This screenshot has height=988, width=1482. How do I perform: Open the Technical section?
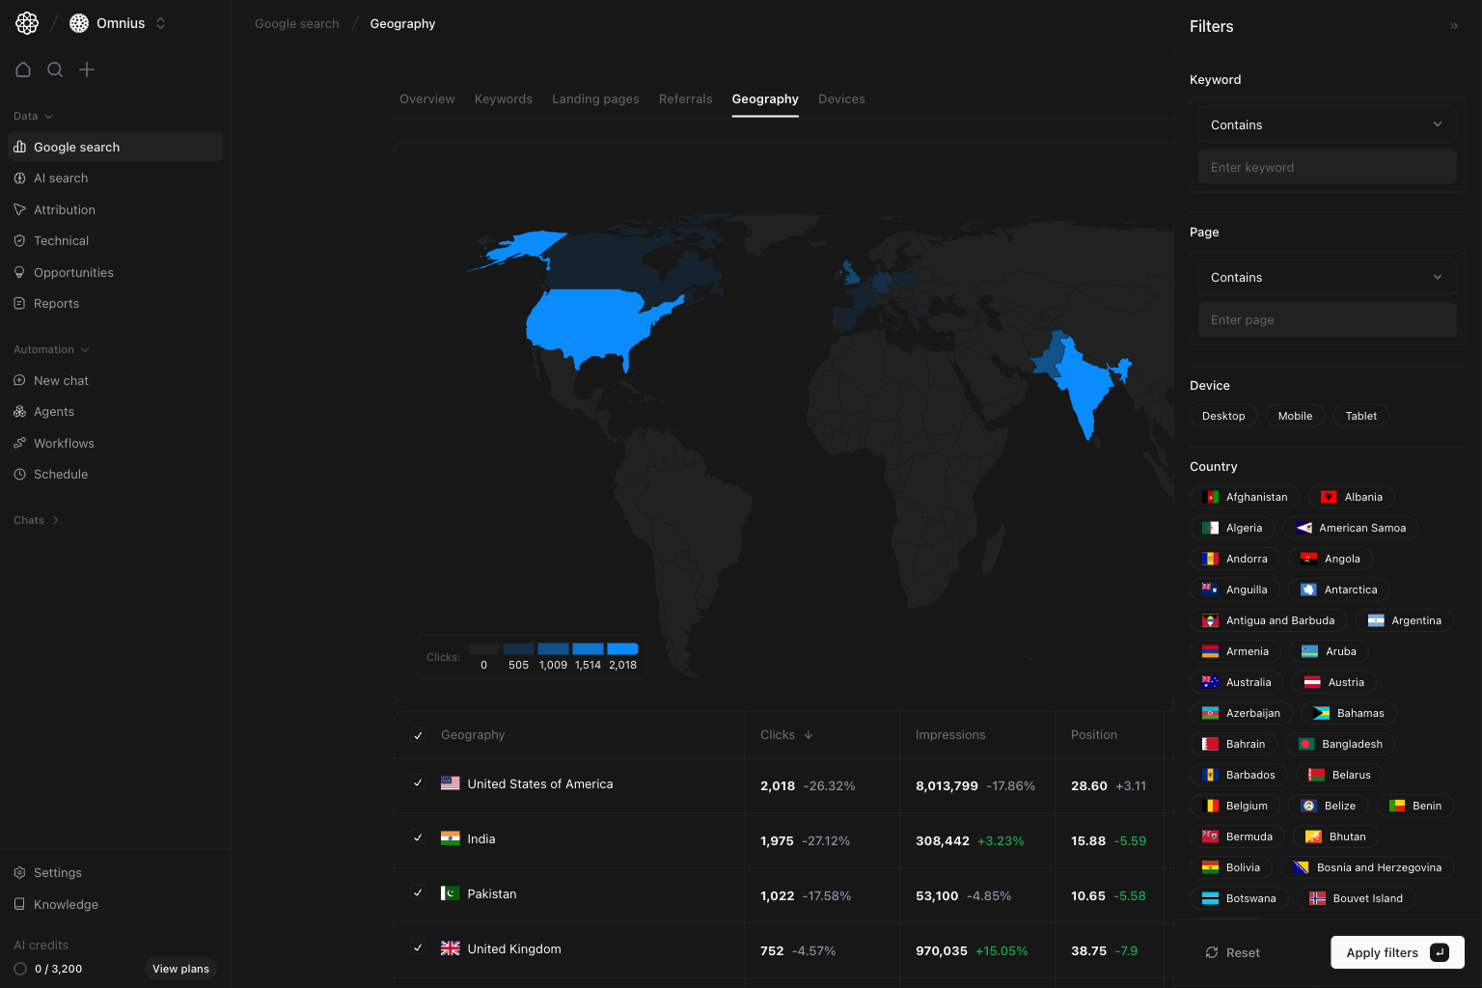[x=61, y=240]
